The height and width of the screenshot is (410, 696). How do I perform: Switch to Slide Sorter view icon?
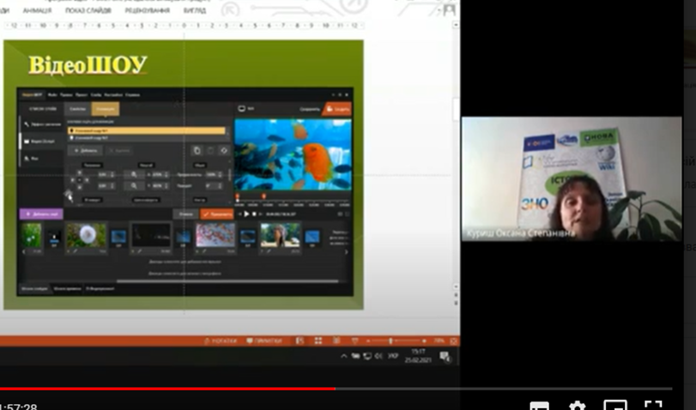tap(318, 341)
